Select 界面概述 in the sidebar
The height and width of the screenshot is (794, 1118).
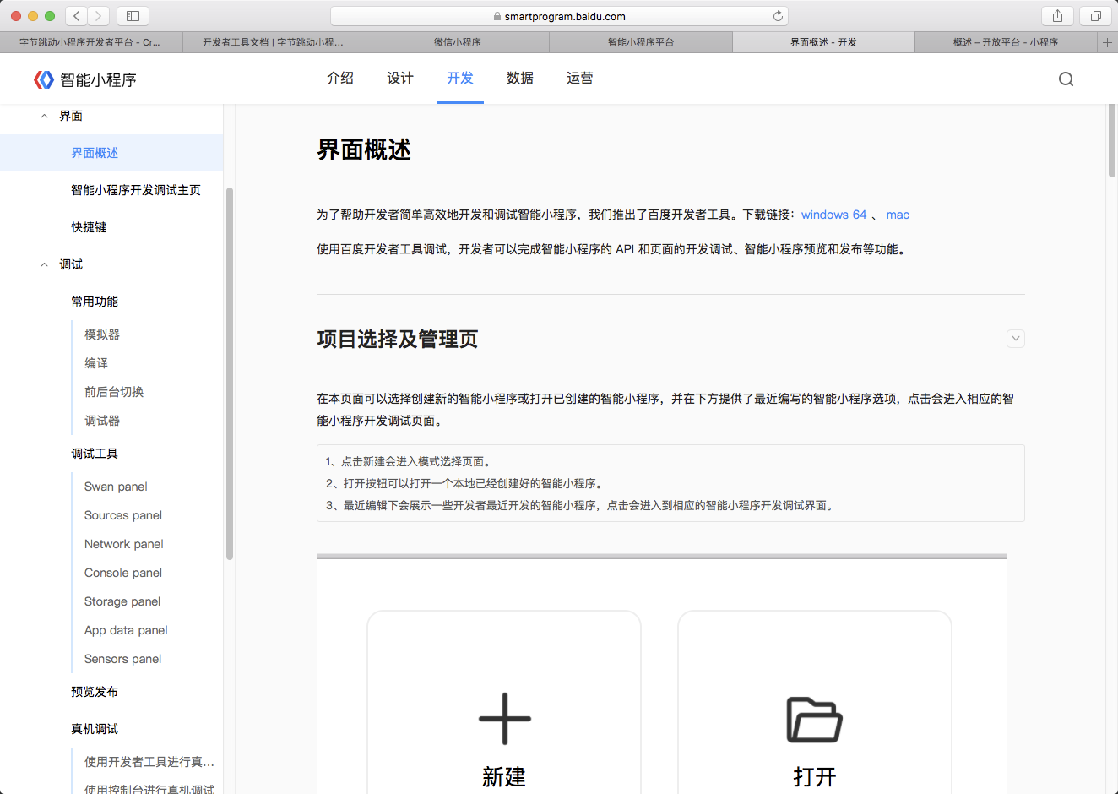click(x=111, y=153)
